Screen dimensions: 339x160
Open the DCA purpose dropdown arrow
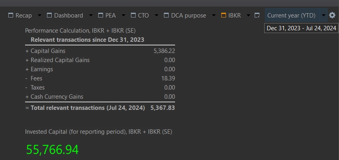tap(214, 16)
